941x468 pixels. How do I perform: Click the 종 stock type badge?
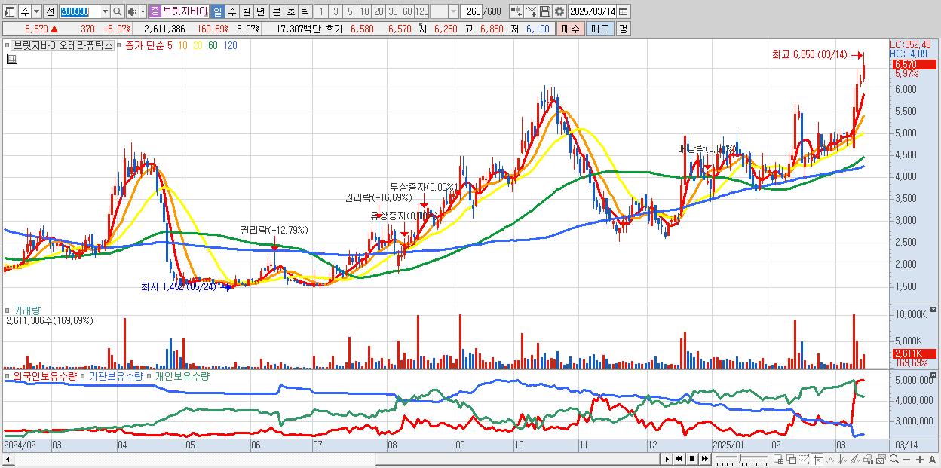(x=155, y=12)
